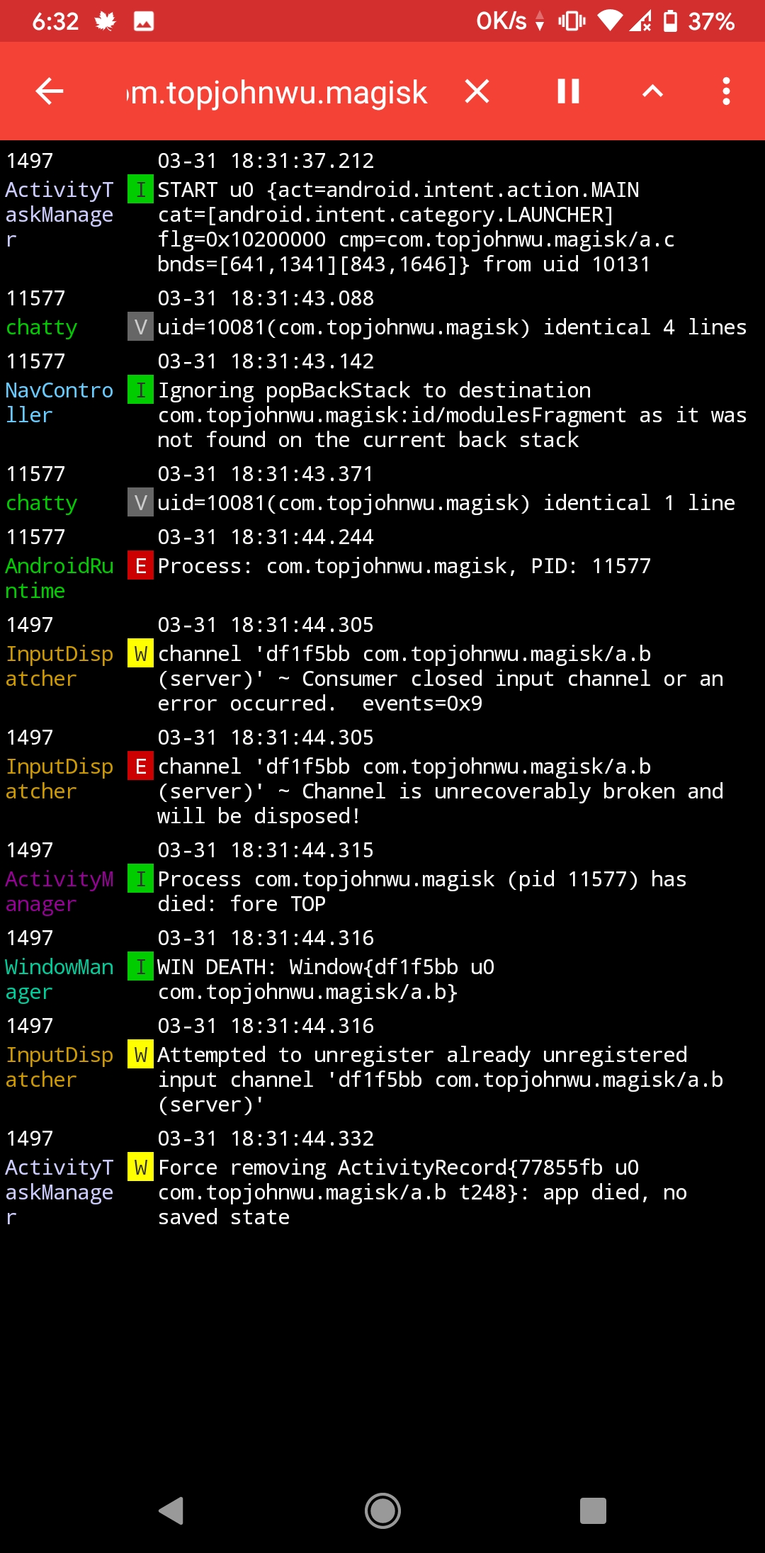This screenshot has width=765, height=1553.
Task: Collapse the search bar with chevron icon
Action: coord(653,91)
